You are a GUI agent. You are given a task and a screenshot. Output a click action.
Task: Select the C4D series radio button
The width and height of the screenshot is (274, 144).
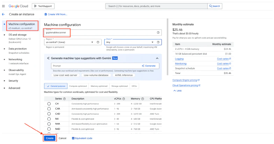coord(49,114)
